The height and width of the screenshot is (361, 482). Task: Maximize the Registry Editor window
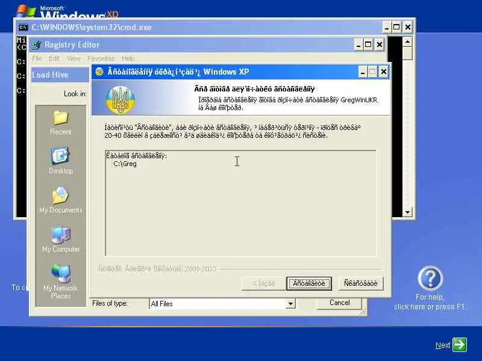[x=368, y=45]
